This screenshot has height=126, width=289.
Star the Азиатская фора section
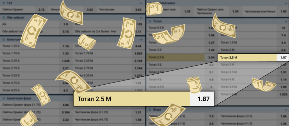point(3,98)
